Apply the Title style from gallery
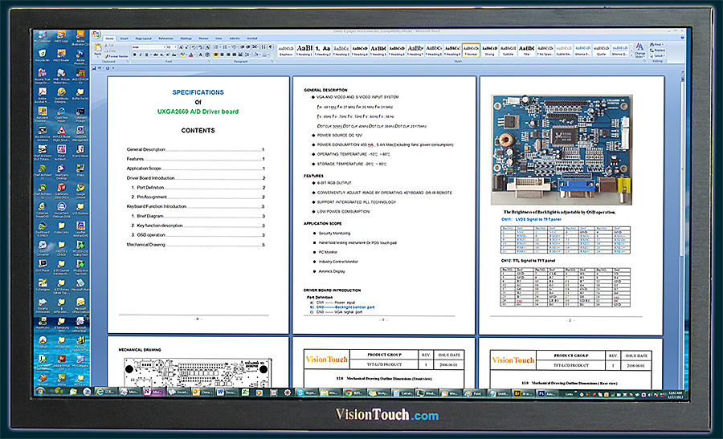723x439 pixels. pyautogui.click(x=527, y=50)
